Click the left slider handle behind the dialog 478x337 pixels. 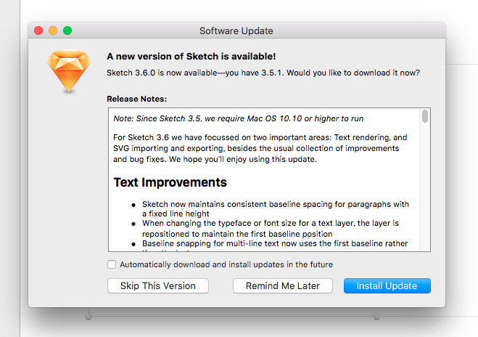(88, 317)
